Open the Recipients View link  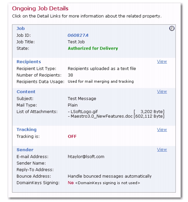162,62
